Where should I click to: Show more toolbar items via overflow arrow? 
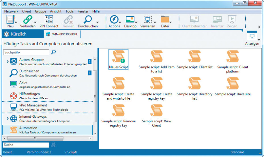[259, 27]
